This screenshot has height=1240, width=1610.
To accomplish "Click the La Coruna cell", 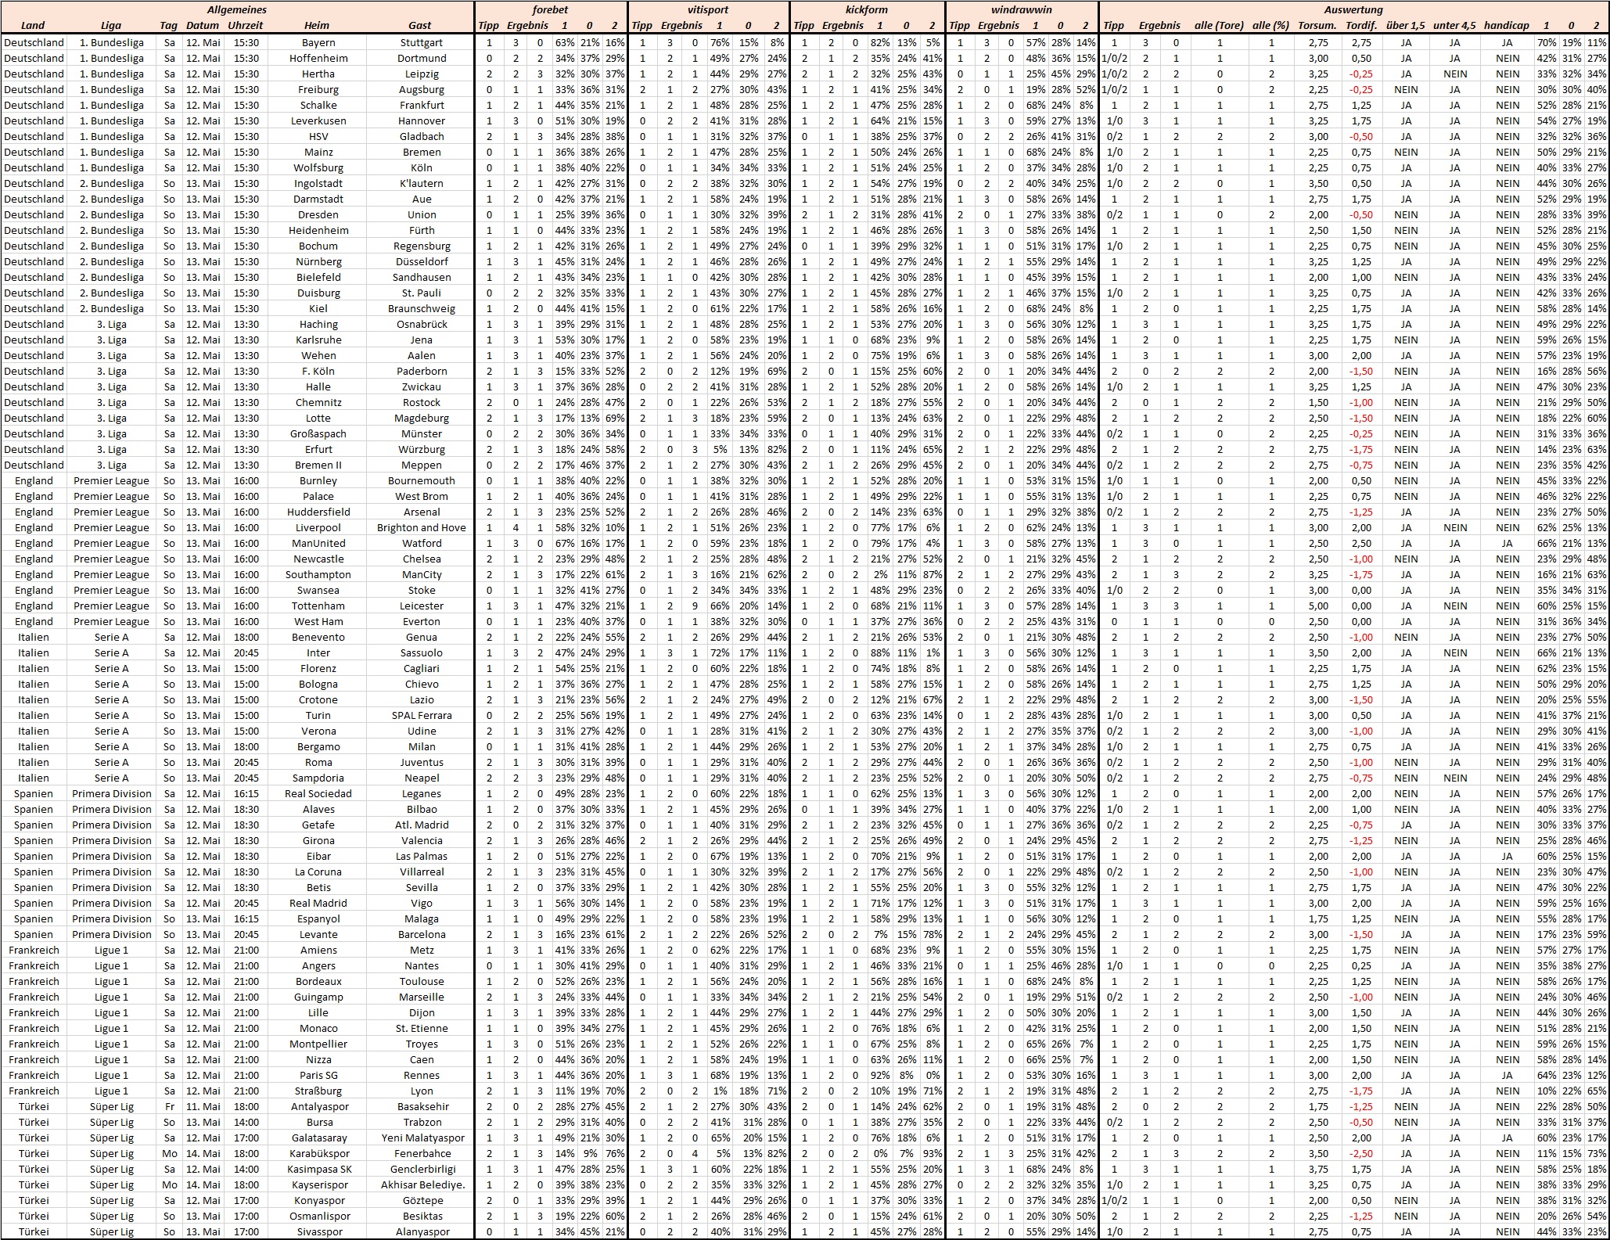I will [318, 872].
